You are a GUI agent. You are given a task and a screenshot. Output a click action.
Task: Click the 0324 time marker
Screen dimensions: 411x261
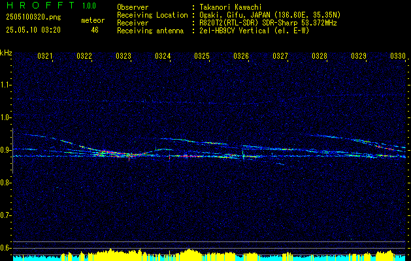tap(163, 55)
